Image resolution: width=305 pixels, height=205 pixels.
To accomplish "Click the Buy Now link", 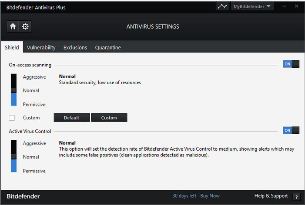I will click(x=210, y=196).
